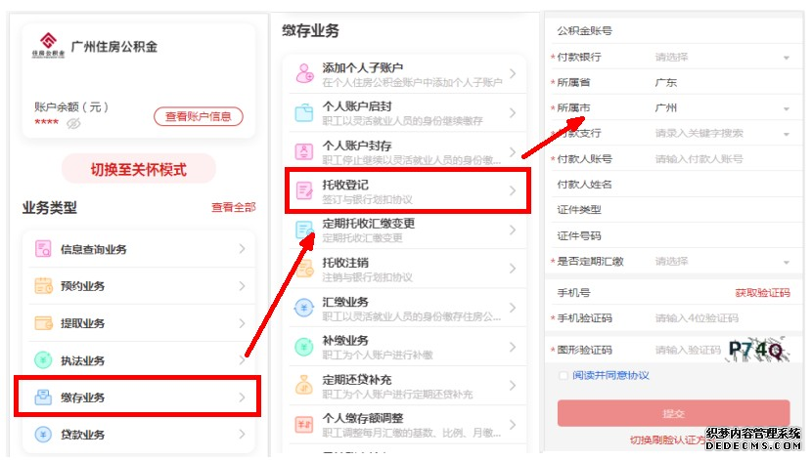Click the 付款人账号 input field
Image resolution: width=812 pixels, height=460 pixels.
[x=722, y=158]
